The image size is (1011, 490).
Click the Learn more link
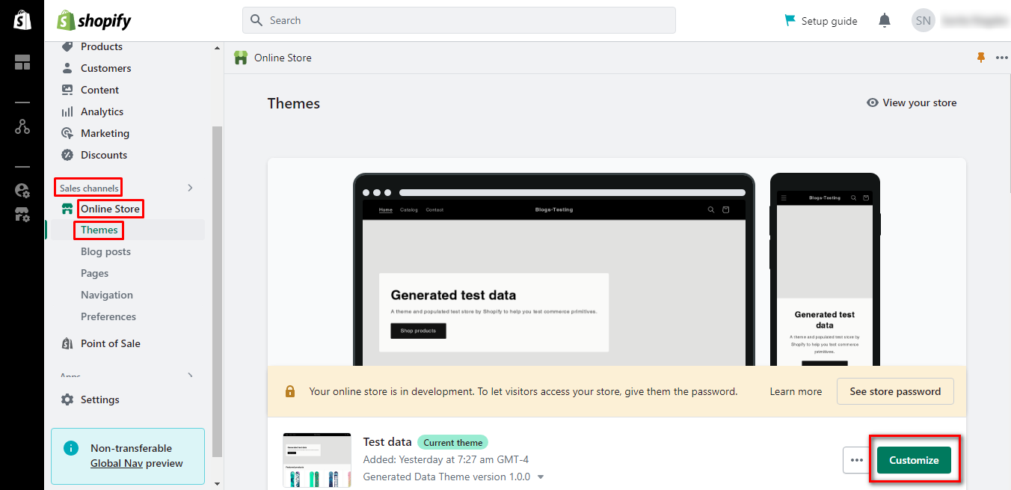pos(796,391)
